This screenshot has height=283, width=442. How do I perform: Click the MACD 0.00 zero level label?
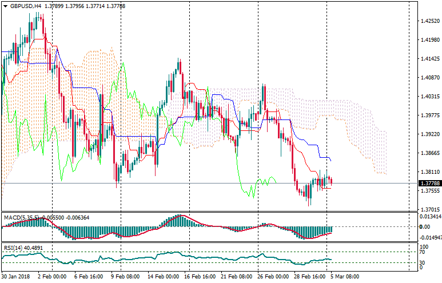[424, 226]
